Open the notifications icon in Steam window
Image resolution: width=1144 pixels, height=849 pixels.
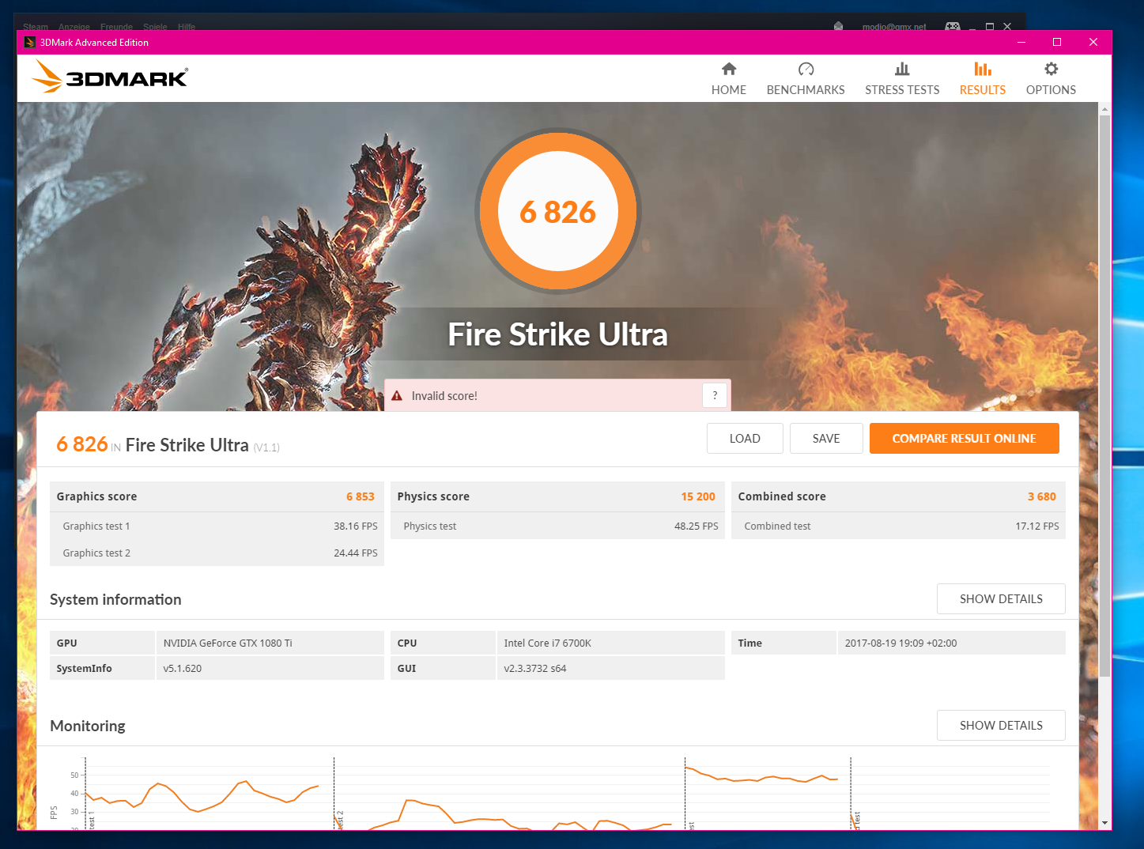pos(838,26)
